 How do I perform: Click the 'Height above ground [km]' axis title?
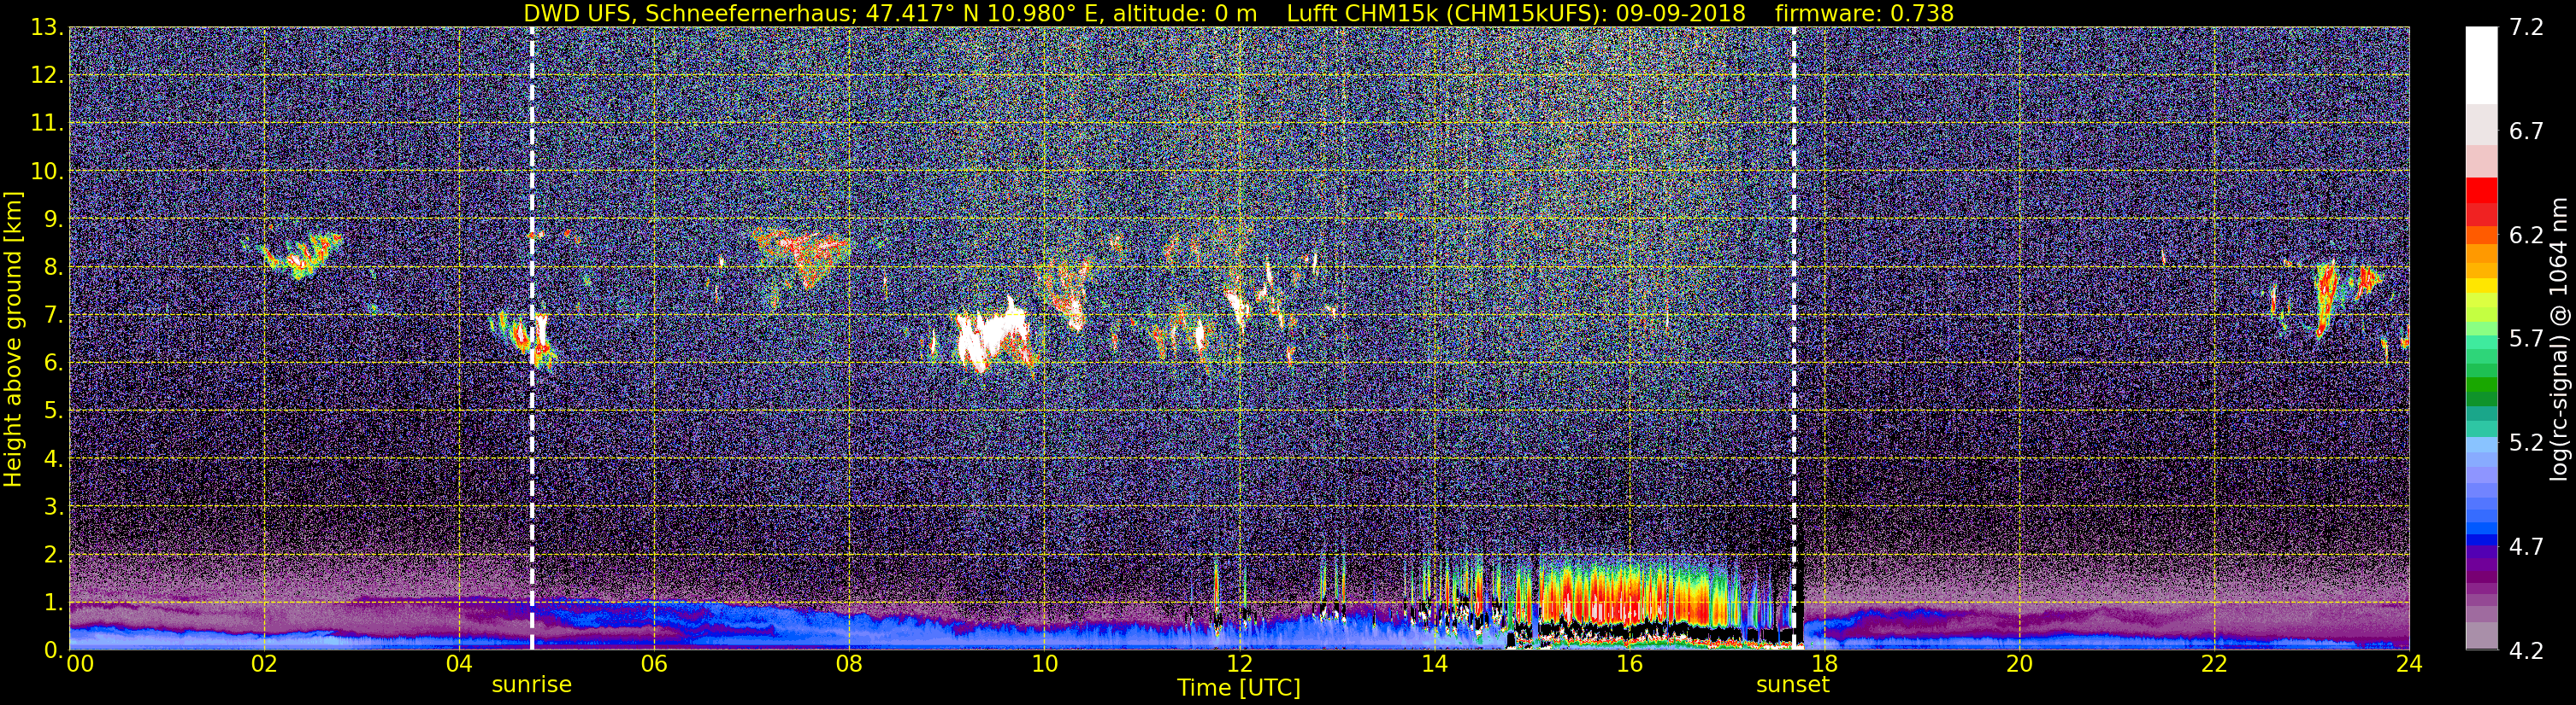coord(13,339)
